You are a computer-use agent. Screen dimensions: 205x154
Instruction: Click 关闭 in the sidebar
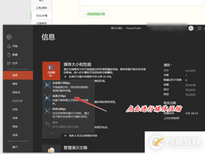pyautogui.click(x=15, y=135)
